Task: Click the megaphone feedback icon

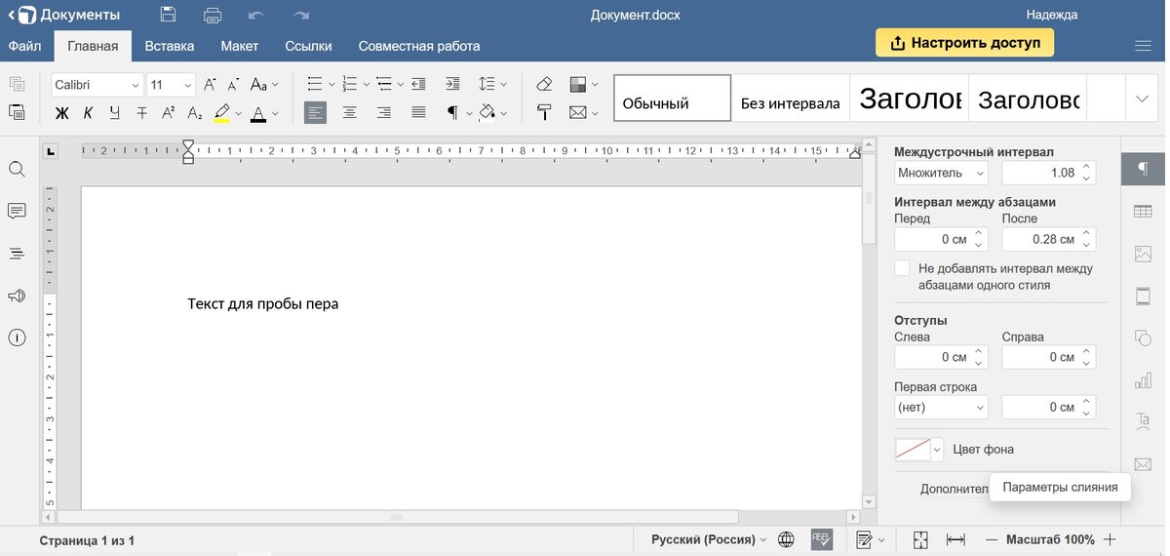Action: tap(17, 296)
